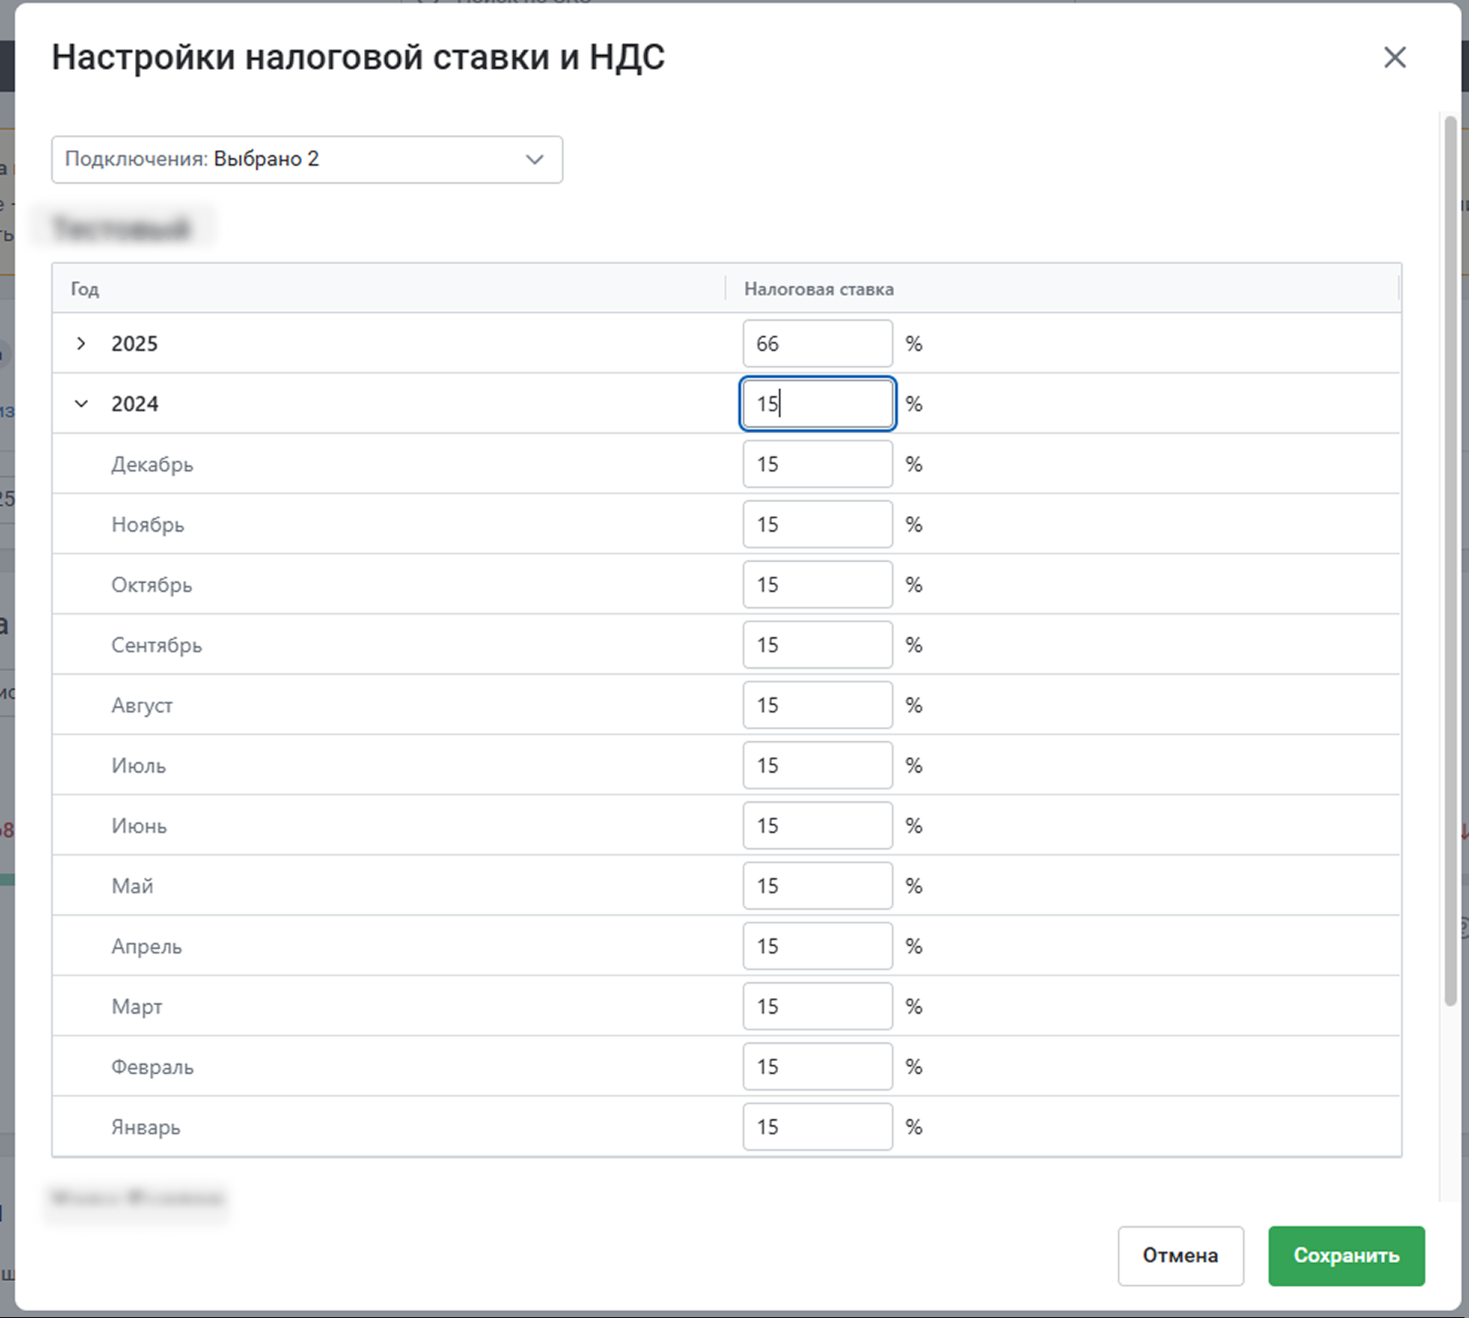
Task: Click the Апрель tax rate input
Action: point(817,946)
